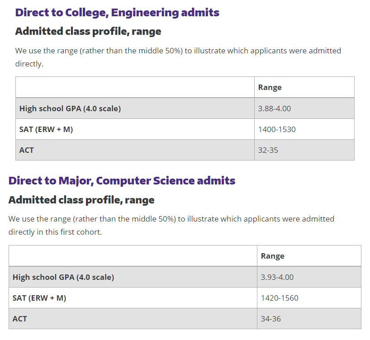Click paragraph mentioning 'this first cohort'

pos(171,225)
